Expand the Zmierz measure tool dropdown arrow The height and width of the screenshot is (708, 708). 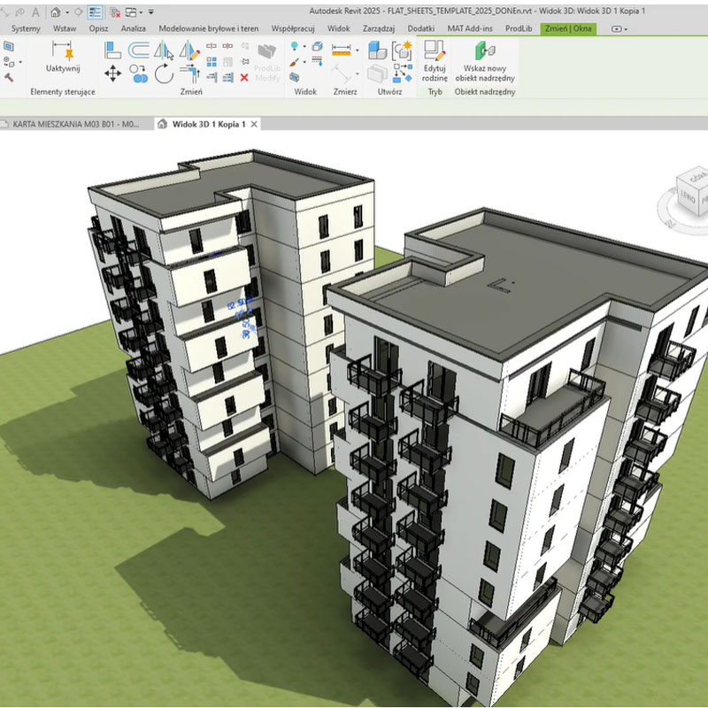(358, 51)
